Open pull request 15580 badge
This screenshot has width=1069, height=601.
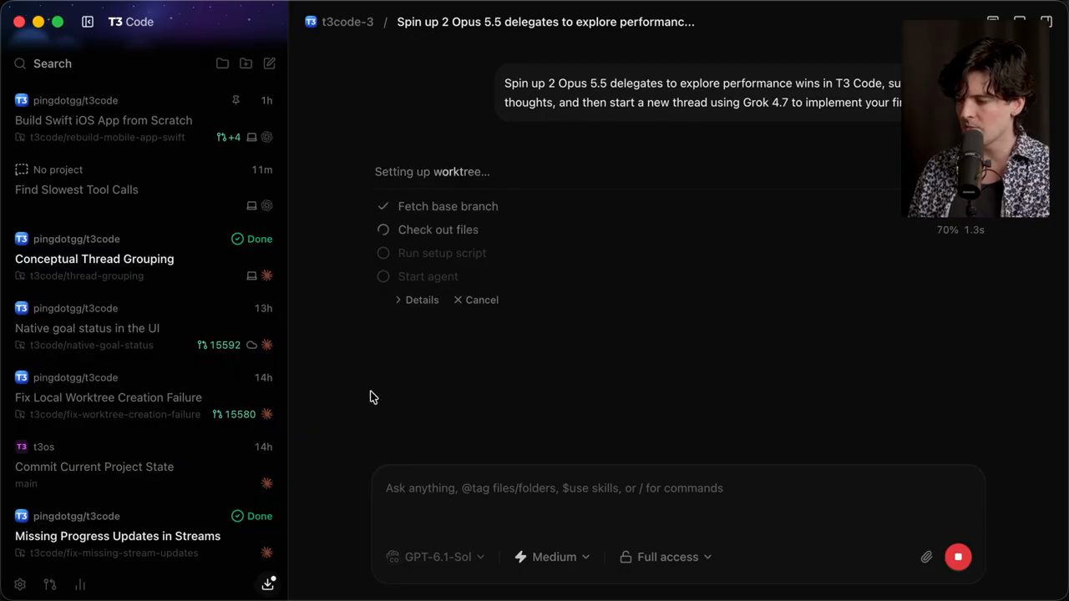click(234, 414)
